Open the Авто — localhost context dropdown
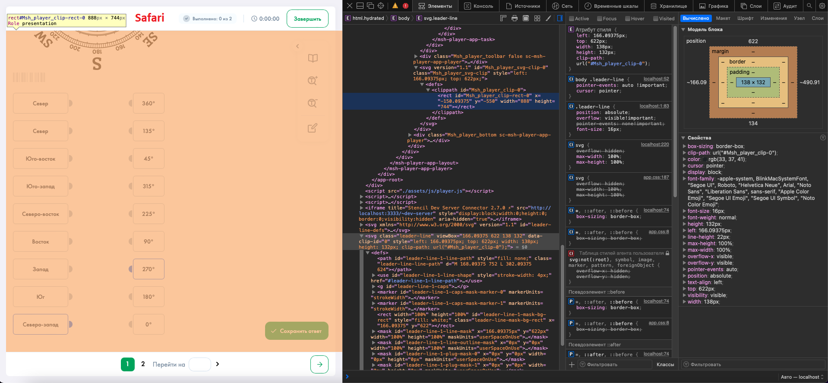 (803, 377)
